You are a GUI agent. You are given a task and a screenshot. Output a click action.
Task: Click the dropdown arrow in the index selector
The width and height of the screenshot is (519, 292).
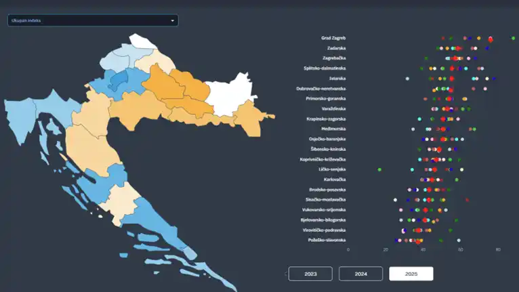coord(173,21)
